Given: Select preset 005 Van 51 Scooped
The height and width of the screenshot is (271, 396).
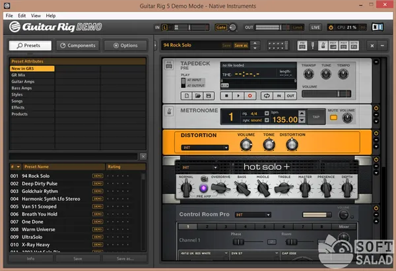Looking at the screenshot, I should point(76,206).
